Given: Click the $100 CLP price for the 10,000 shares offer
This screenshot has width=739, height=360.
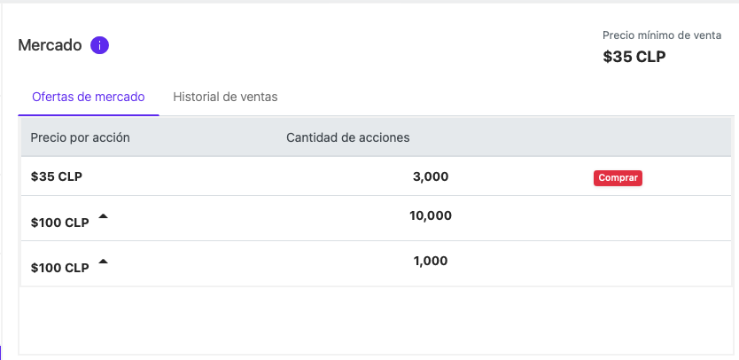Looking at the screenshot, I should coord(60,223).
